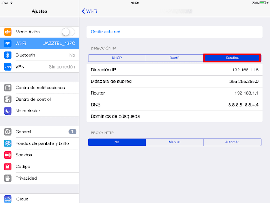Tap the Wi-Fi icon in the sidebar
Viewport: 270px width, 203px height.
click(8, 43)
